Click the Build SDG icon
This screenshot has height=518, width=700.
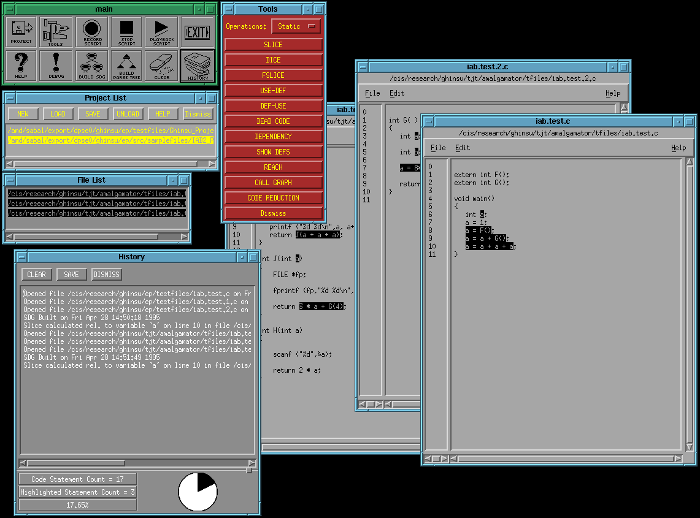click(92, 66)
